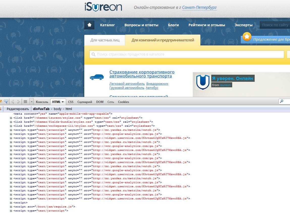Expand the isureon/styles.css link node

click(11, 118)
